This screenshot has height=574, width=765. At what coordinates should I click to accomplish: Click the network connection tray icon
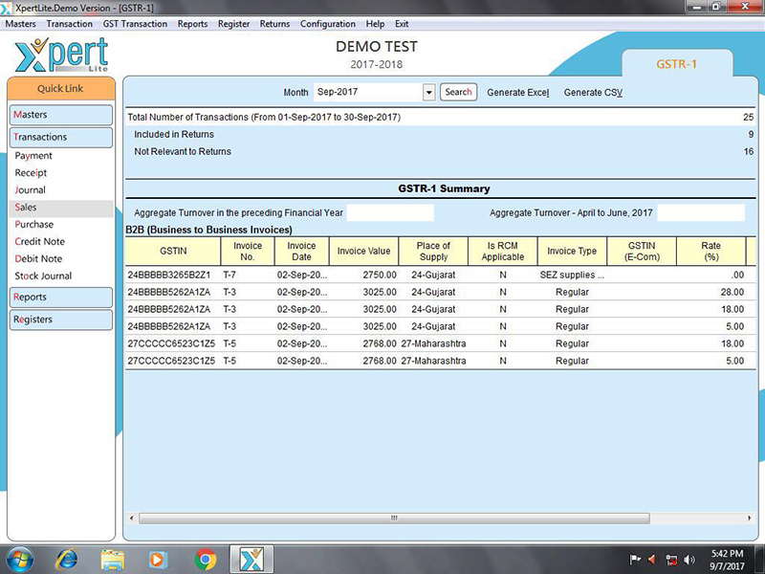tap(671, 560)
